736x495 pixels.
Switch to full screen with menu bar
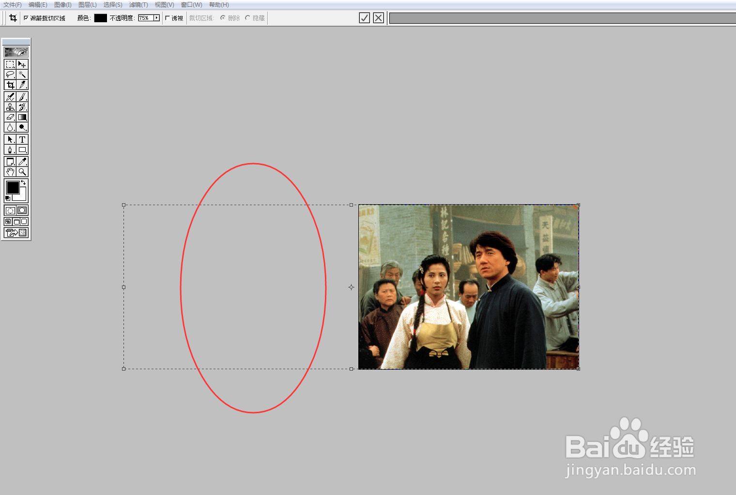(16, 222)
